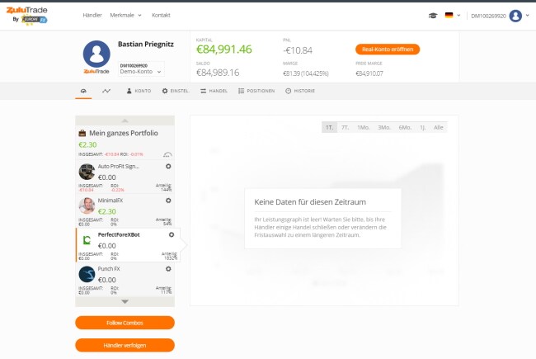The width and height of the screenshot is (536, 359).
Task: Click Punch FX trader avatar
Action: click(87, 274)
